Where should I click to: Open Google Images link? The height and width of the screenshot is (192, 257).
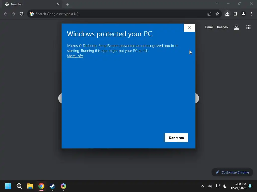(222, 27)
